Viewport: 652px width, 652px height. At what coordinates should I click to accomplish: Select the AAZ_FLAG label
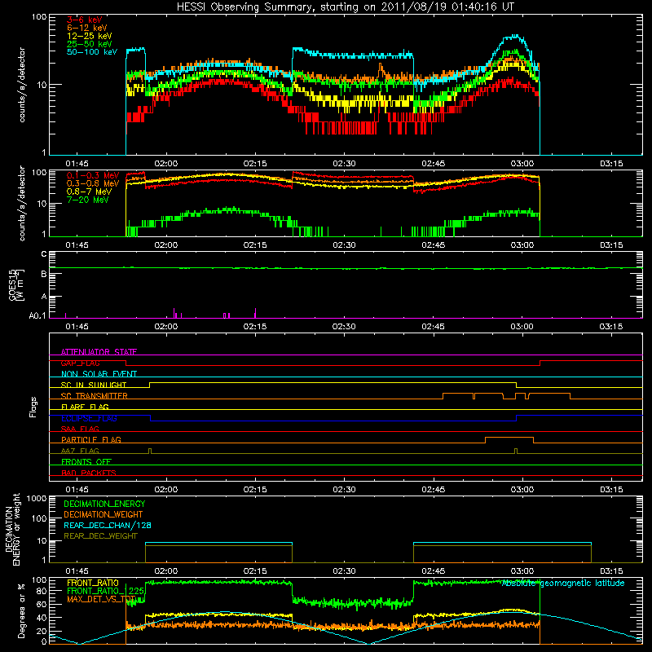(x=80, y=451)
